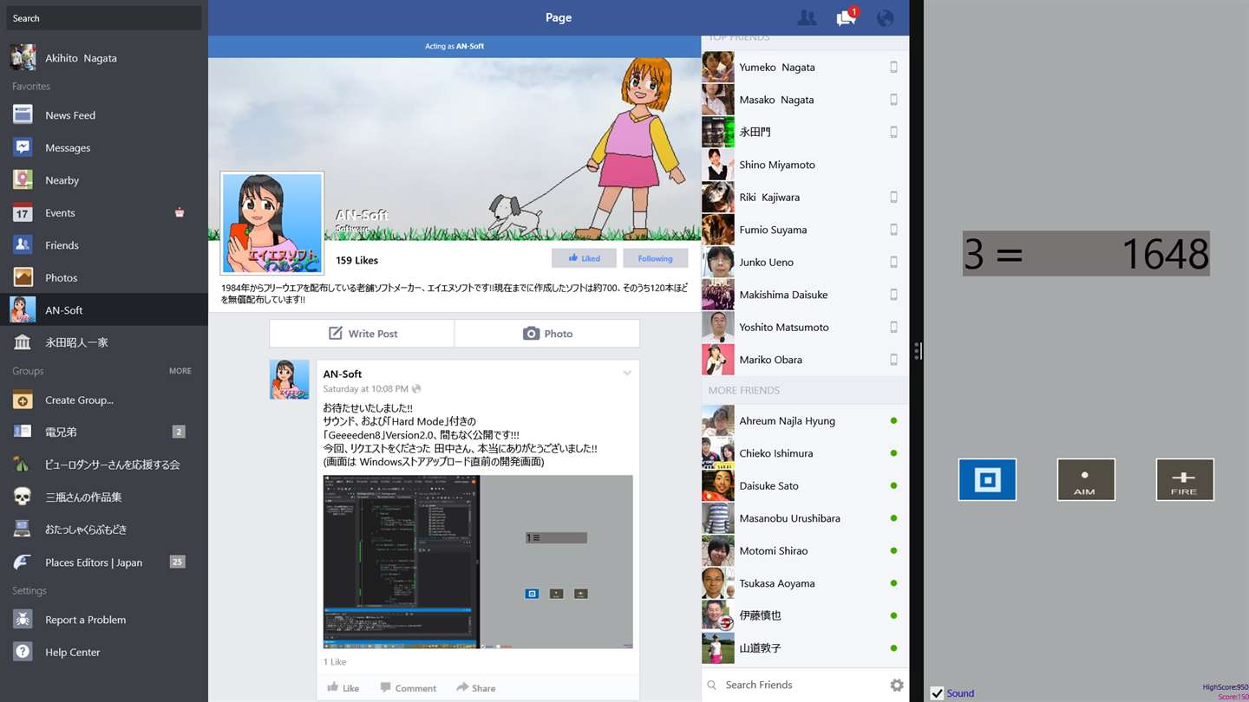Screen dimensions: 1249x702
Task: Open chat with Mariko Obara
Action: tap(805, 360)
